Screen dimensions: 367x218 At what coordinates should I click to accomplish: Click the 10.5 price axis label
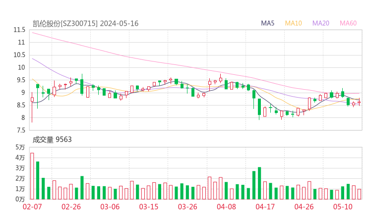pyautogui.click(x=19, y=55)
